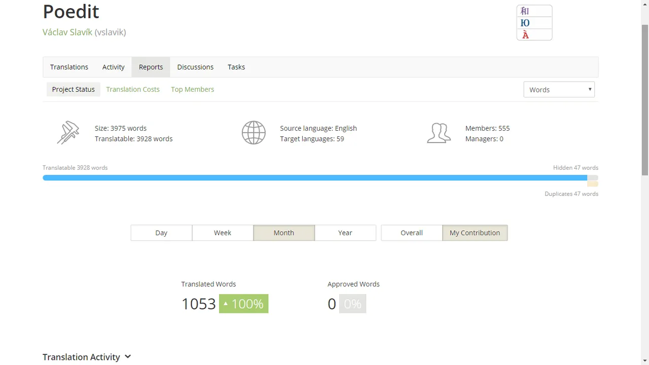Open the Words unit dropdown
The image size is (649, 365).
(559, 90)
